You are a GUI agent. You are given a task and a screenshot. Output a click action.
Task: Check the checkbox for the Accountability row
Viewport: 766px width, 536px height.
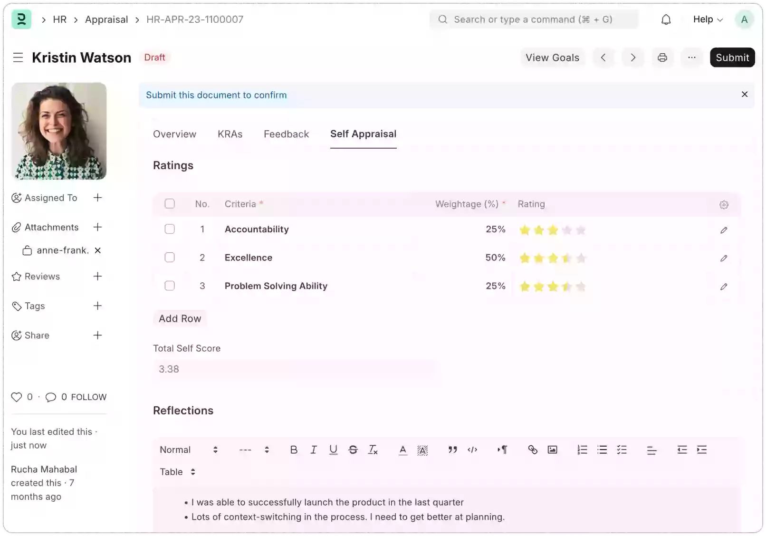[x=170, y=229]
